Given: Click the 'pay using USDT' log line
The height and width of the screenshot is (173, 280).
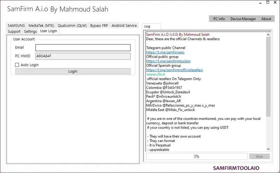Looking at the screenshot, I should 188,128.
